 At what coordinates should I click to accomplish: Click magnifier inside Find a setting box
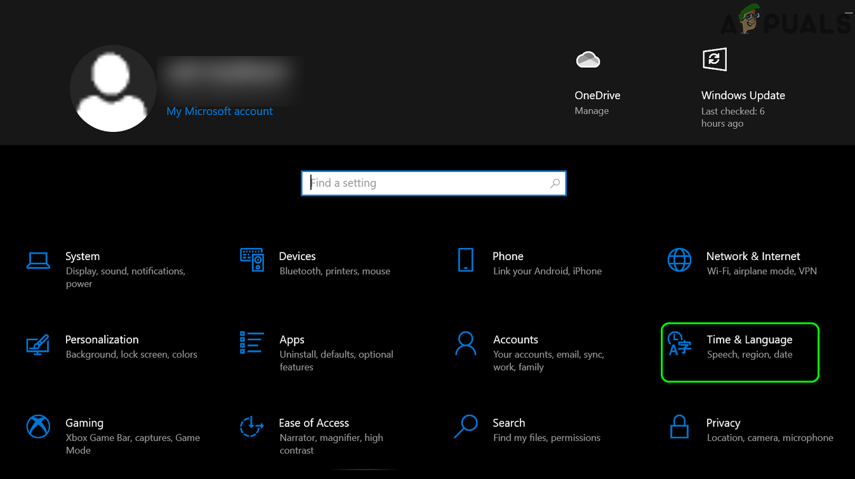click(555, 183)
